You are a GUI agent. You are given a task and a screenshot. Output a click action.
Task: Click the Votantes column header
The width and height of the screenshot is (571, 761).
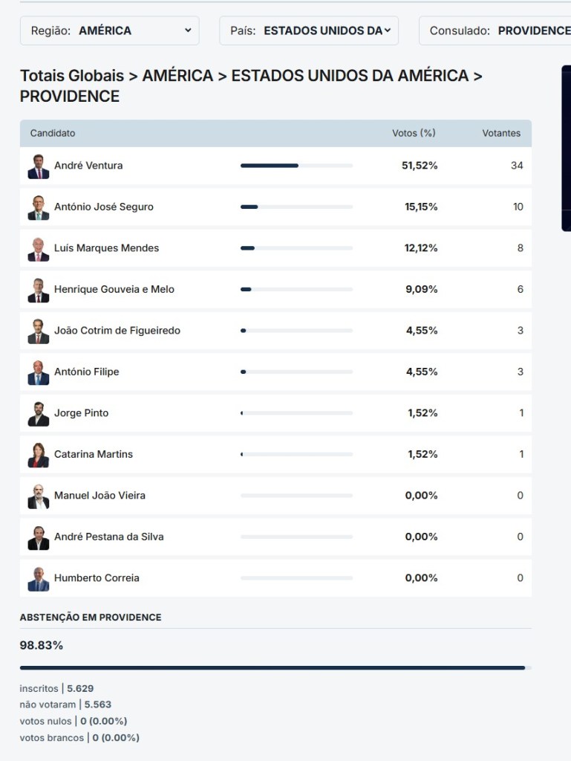click(501, 133)
